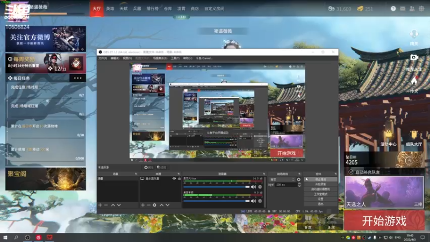This screenshot has width=430, height=242.
Task: Open OBS 编辑(E) menu
Action: click(114, 58)
